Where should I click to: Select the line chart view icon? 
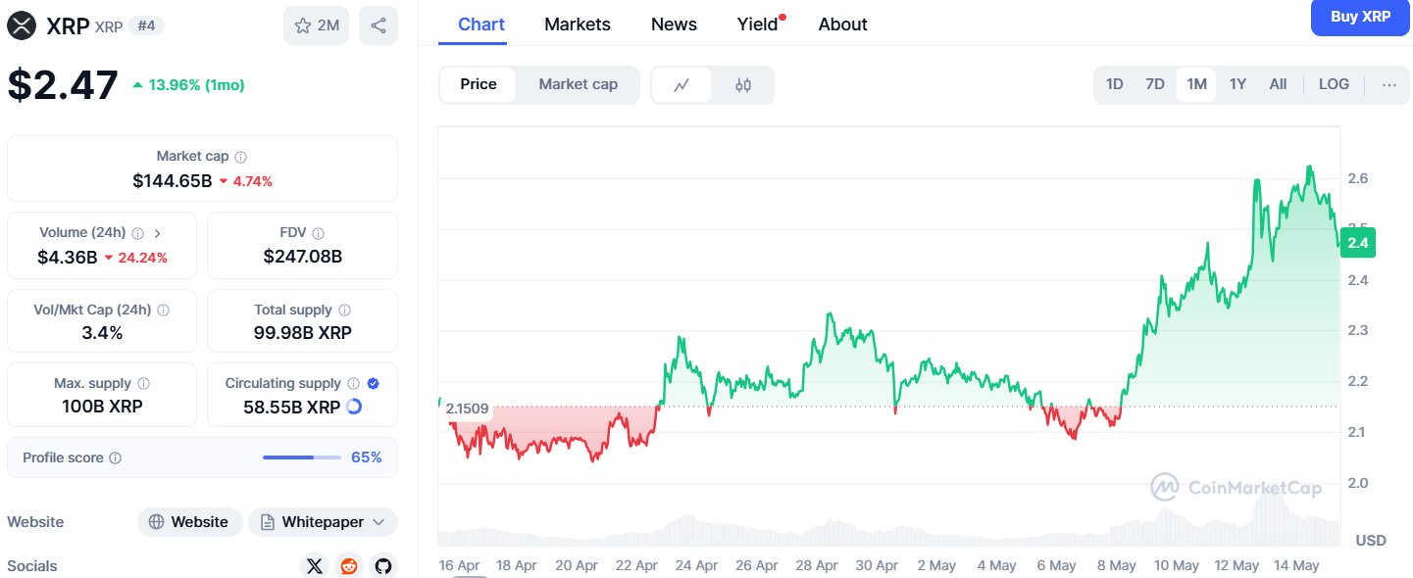point(682,85)
